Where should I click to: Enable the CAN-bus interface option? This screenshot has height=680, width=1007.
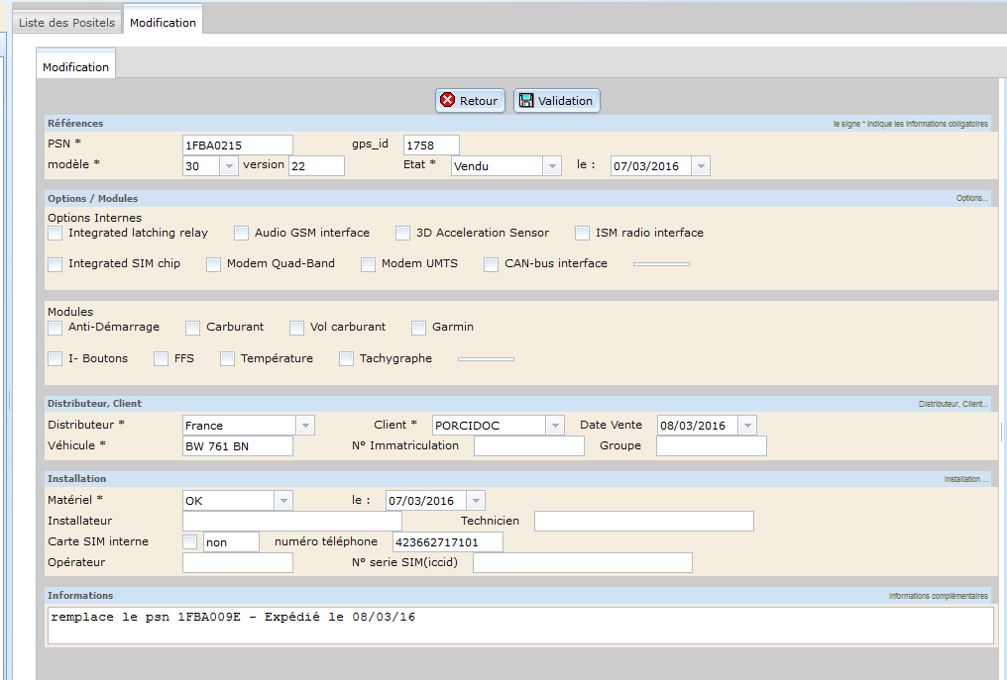[x=492, y=264]
